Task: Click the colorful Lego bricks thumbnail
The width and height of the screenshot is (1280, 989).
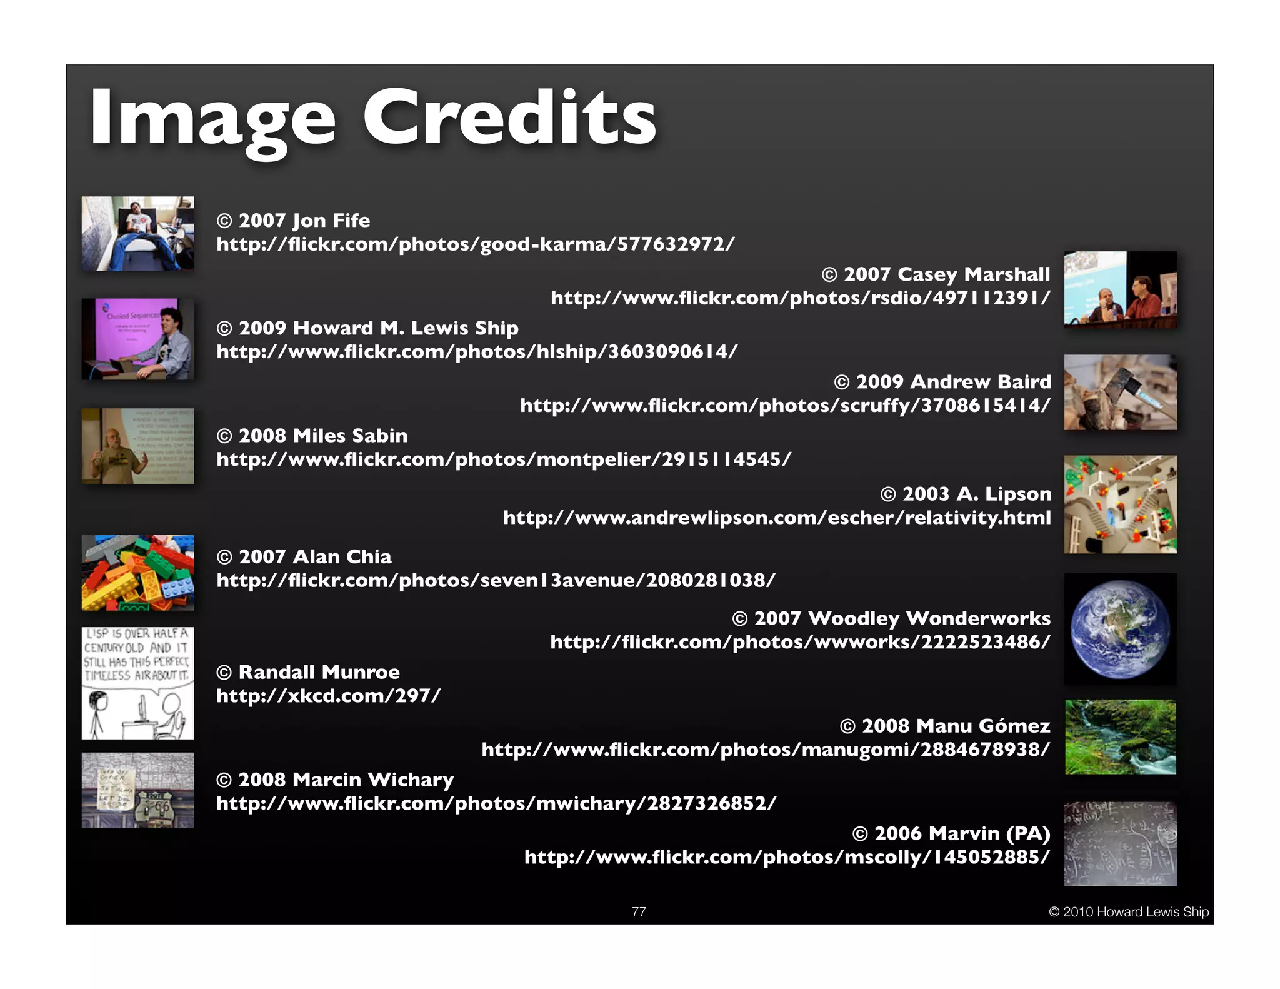Action: point(137,572)
